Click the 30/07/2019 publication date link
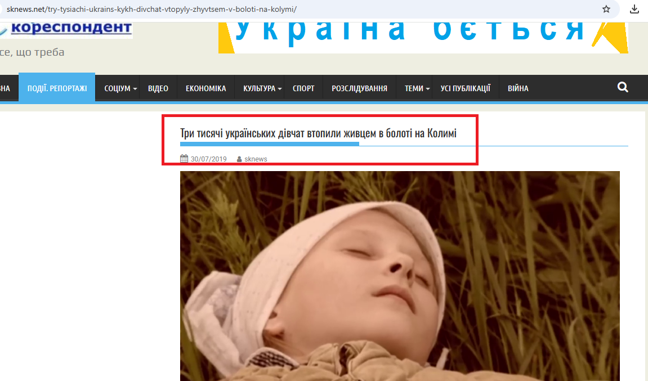Screen dimensions: 648x381 209,159
